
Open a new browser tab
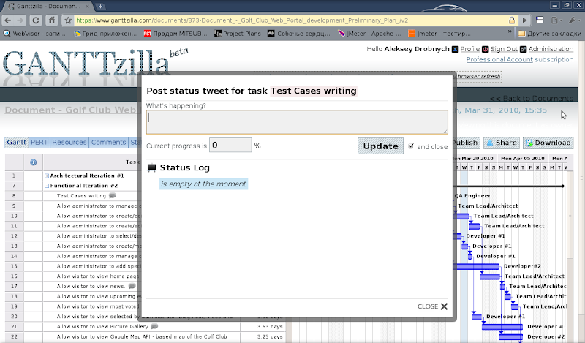point(100,6)
